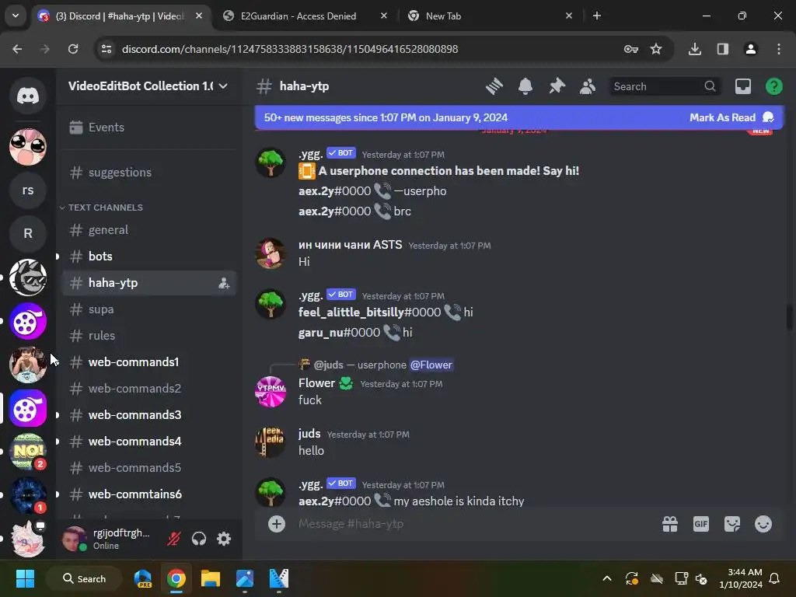Open the web-commands2 channel

pyautogui.click(x=149, y=389)
